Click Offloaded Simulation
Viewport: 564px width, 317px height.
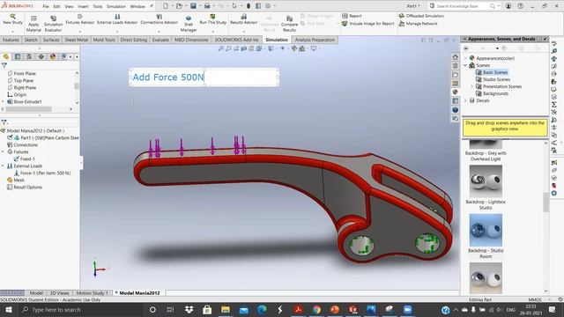pyautogui.click(x=421, y=16)
